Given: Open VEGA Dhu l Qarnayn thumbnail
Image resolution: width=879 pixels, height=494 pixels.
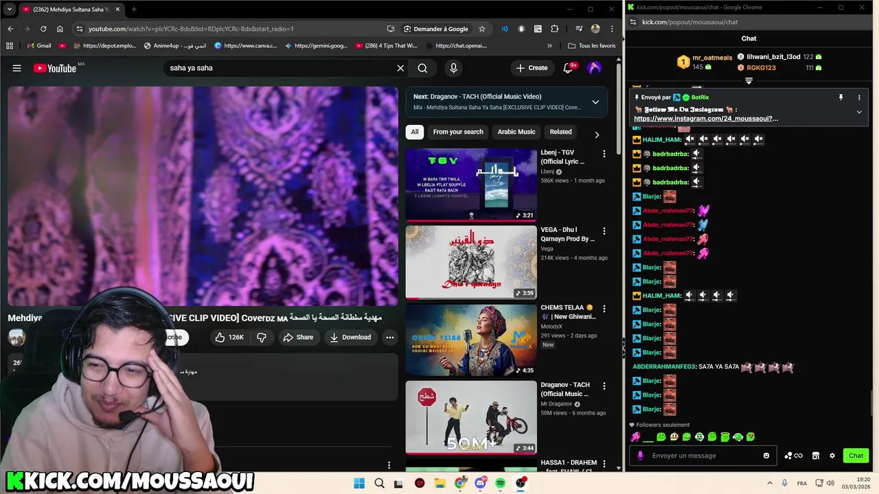Looking at the screenshot, I should point(471,262).
